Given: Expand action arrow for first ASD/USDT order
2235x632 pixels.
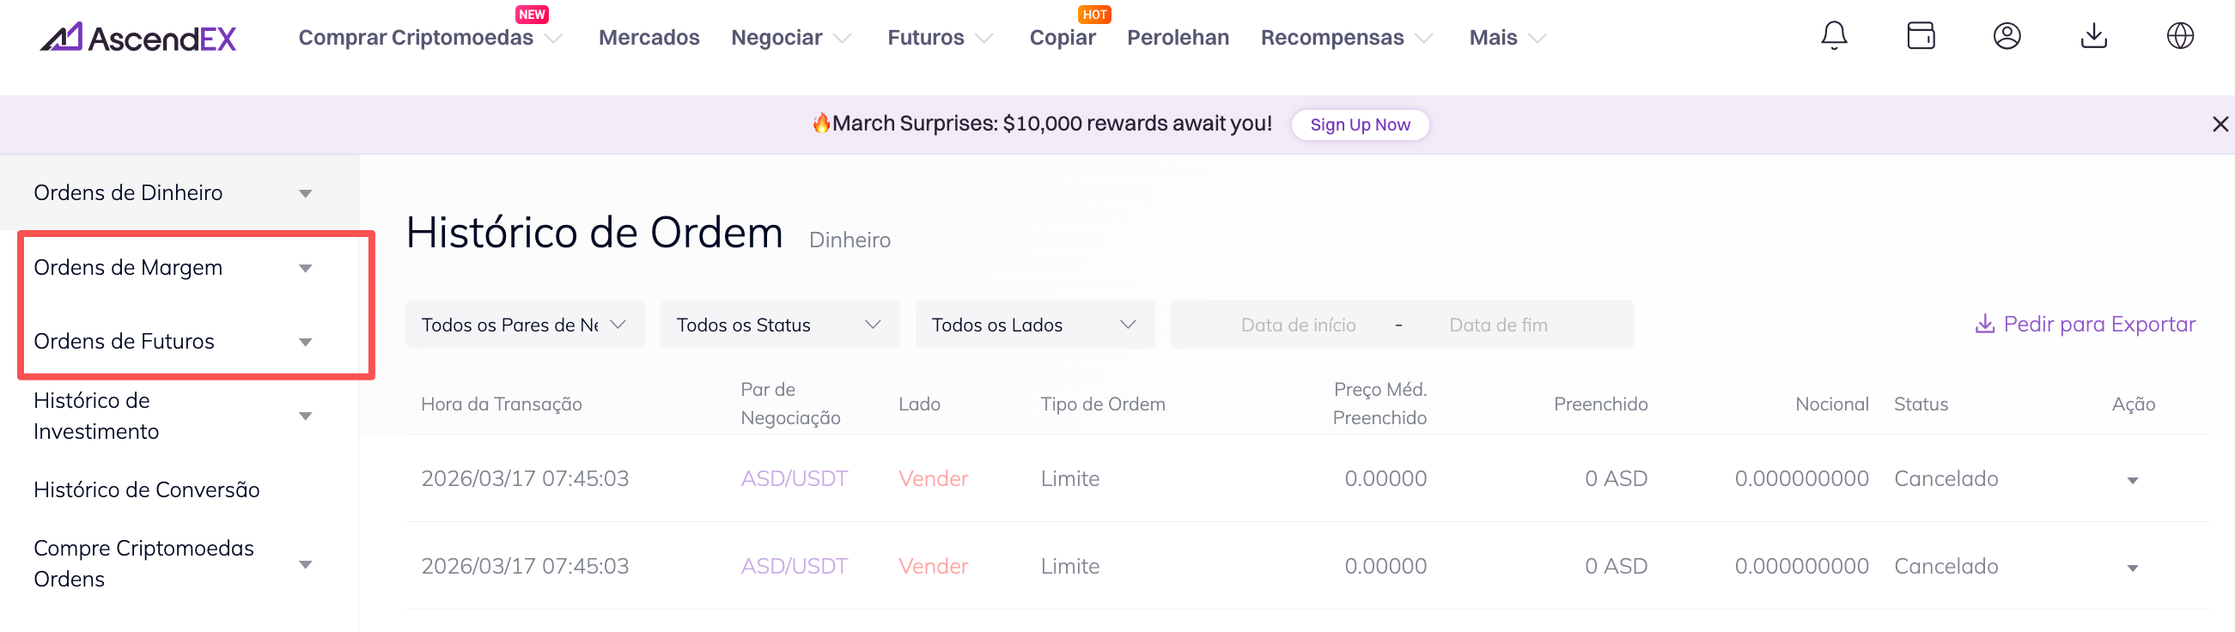Looking at the screenshot, I should (2132, 480).
